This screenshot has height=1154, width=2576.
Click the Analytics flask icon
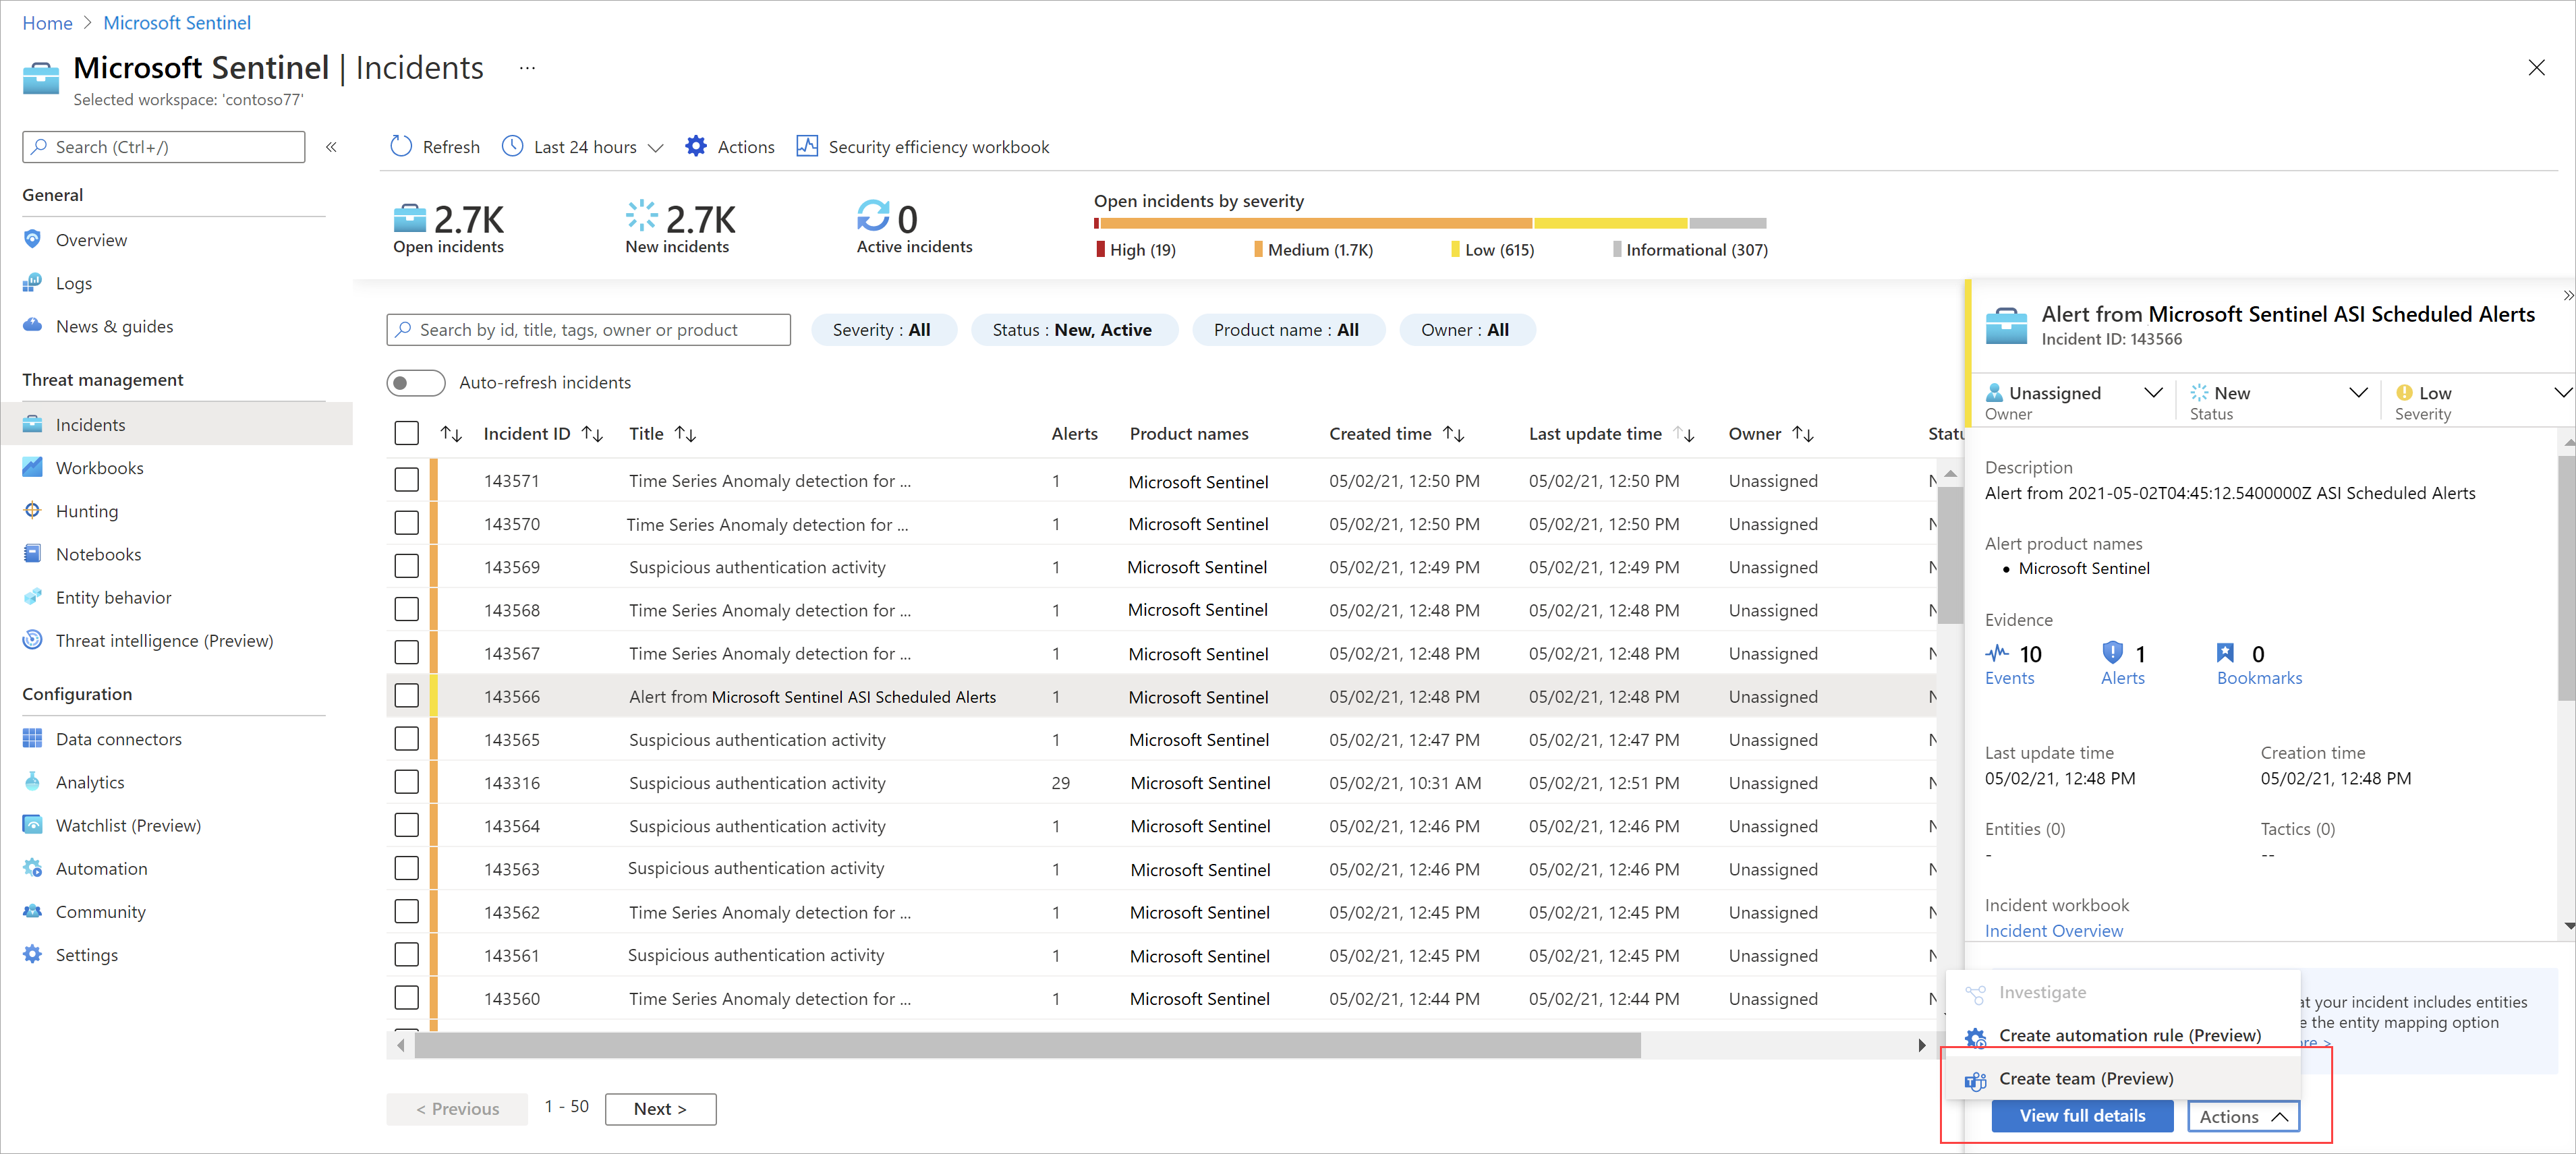(x=33, y=781)
